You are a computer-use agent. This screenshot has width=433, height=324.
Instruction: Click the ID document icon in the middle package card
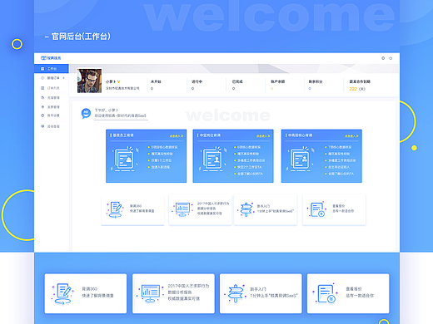click(212, 159)
